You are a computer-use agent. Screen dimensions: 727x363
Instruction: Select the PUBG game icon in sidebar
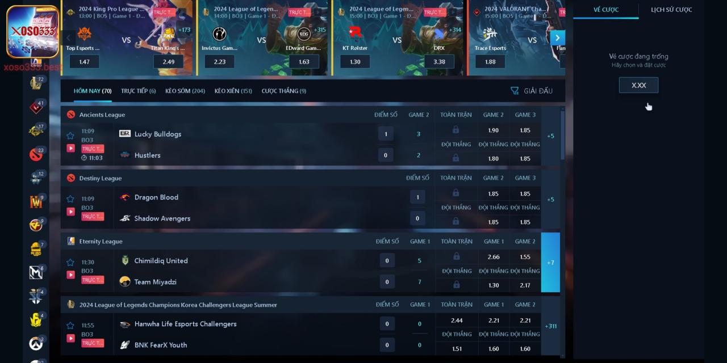(36, 248)
